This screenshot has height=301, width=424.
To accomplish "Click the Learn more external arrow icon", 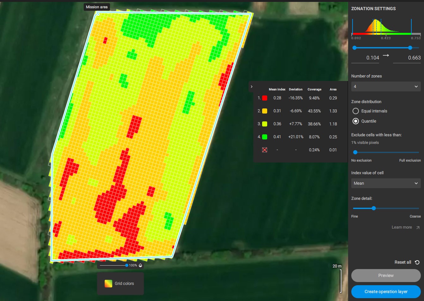I will 418,227.
